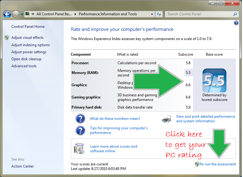Select All Control Panel Items breadcrumb
This screenshot has height=177, width=243.
point(54,14)
